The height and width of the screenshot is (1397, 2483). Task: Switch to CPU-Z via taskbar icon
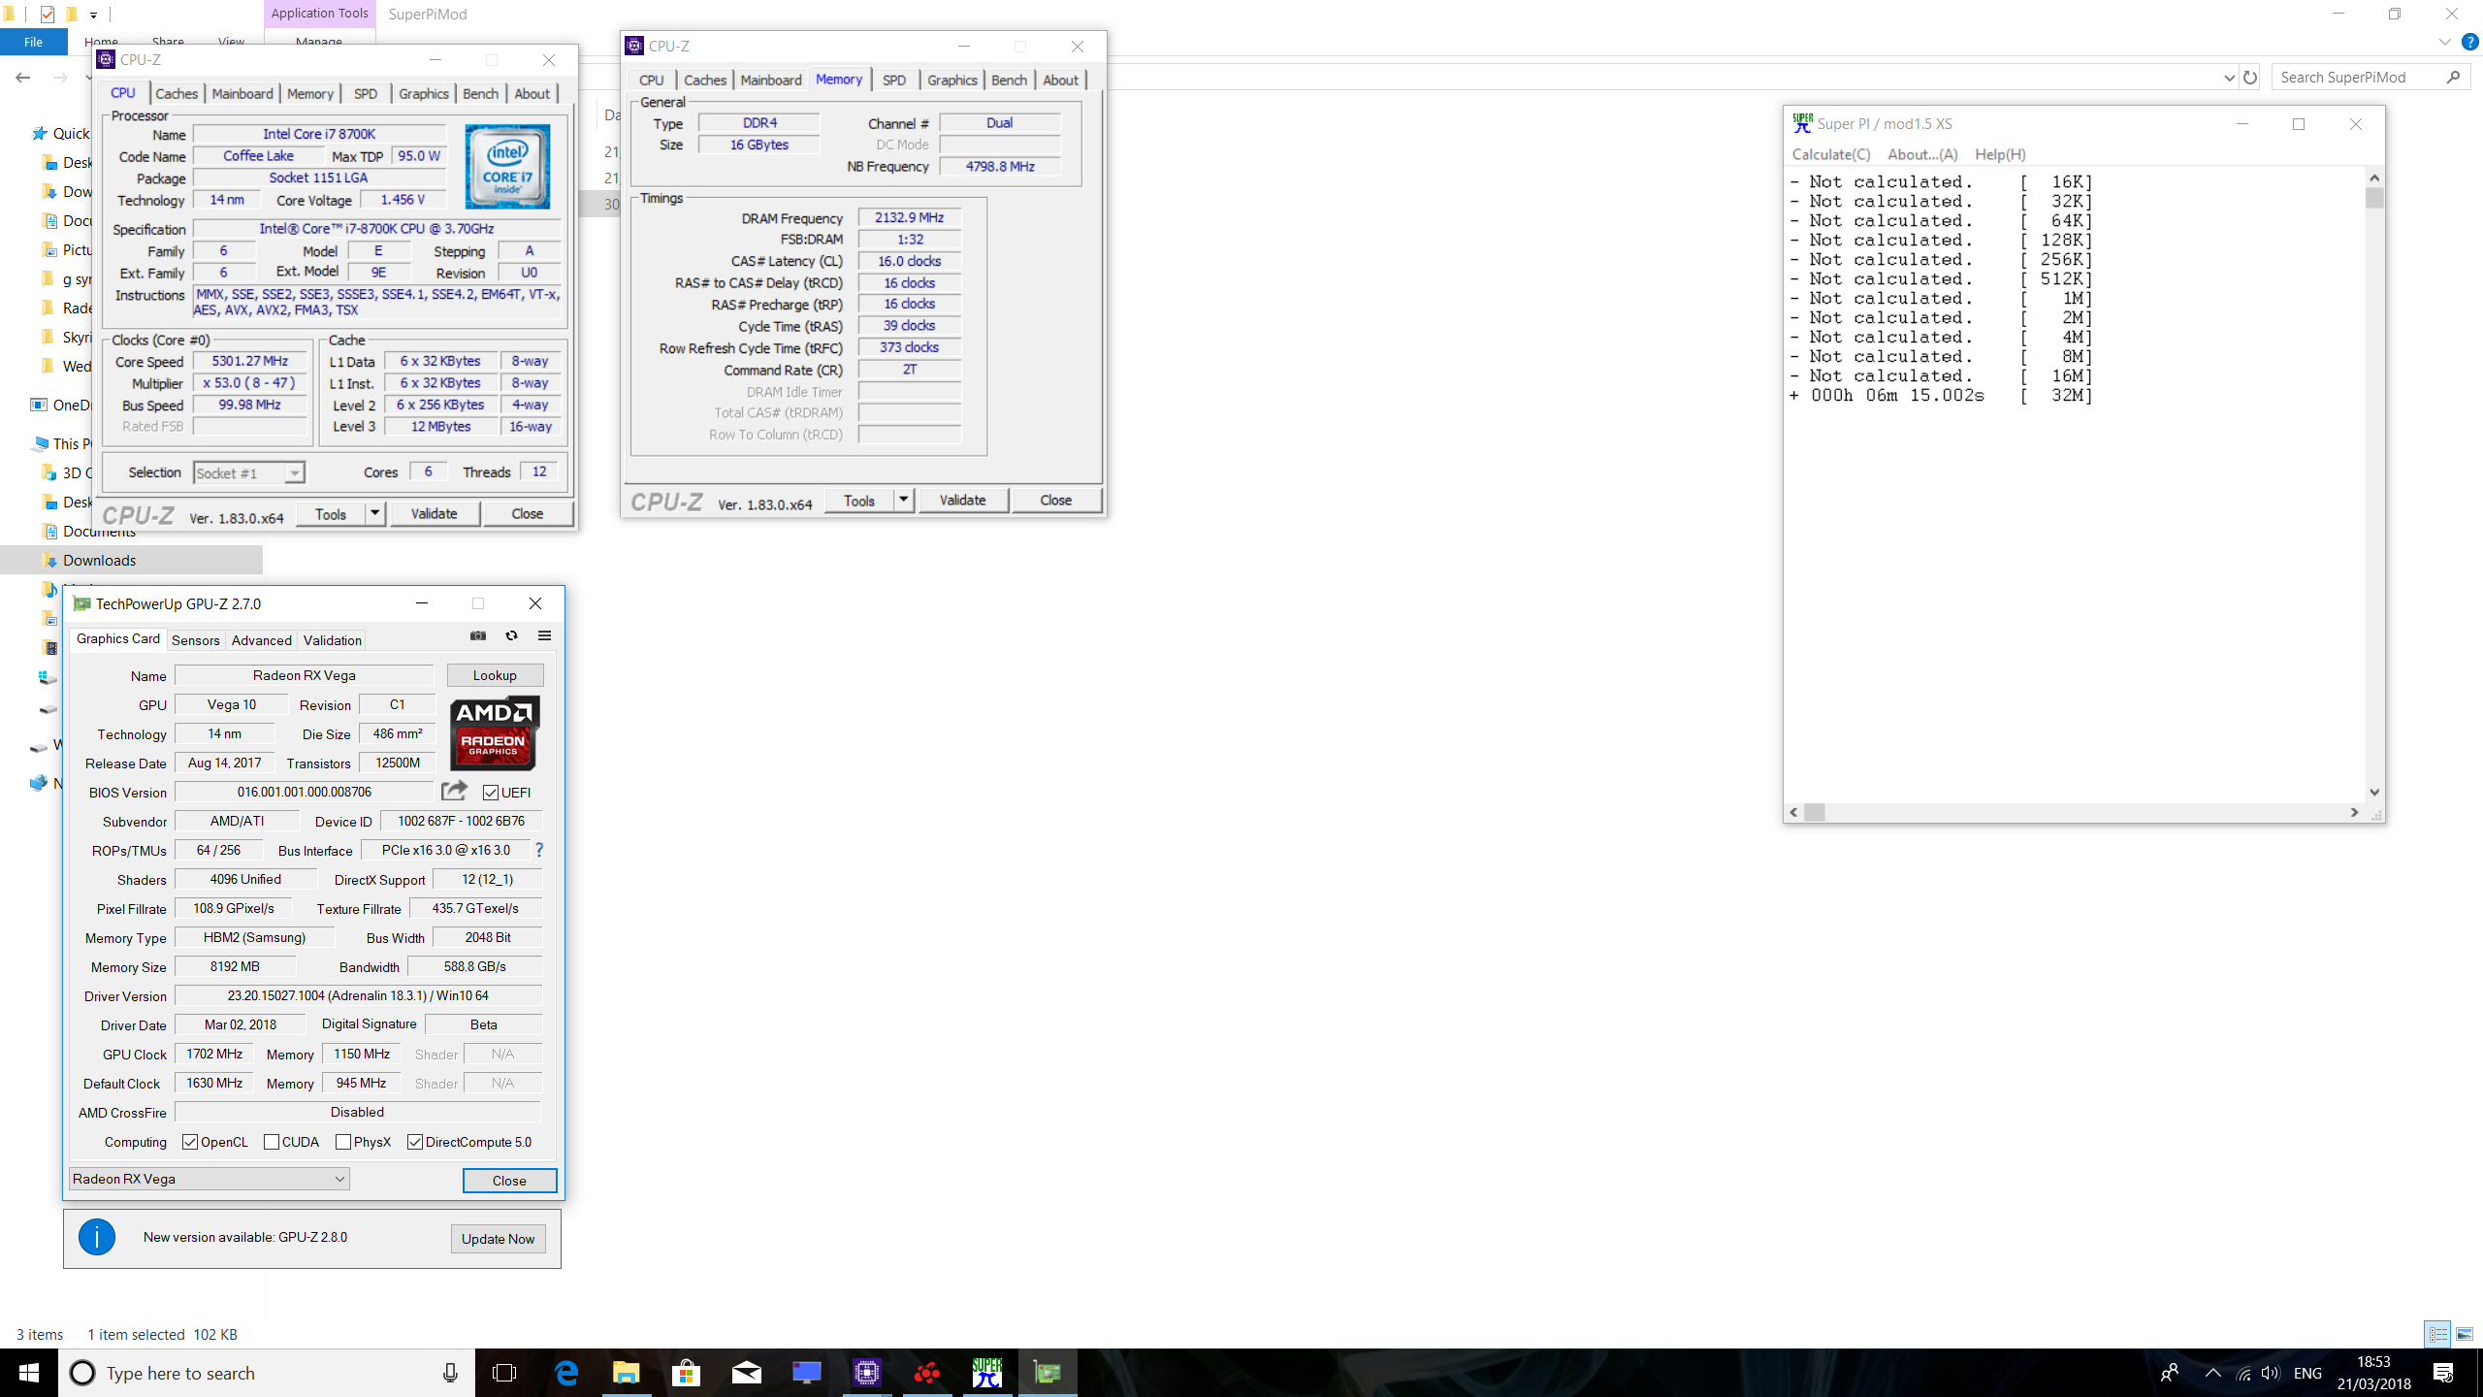click(x=867, y=1373)
